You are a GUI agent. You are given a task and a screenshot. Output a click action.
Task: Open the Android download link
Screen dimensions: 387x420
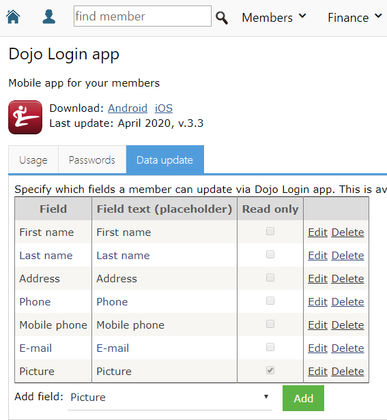pos(128,108)
